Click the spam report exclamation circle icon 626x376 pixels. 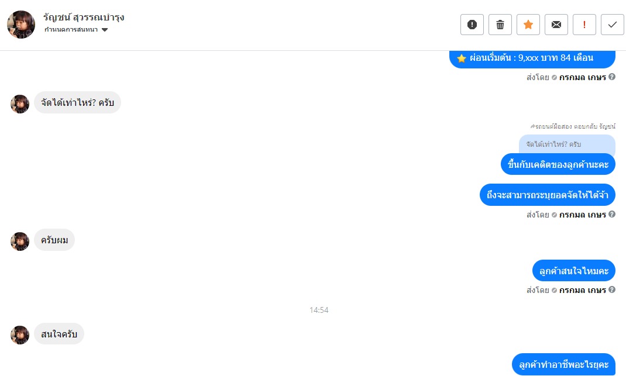pyautogui.click(x=472, y=25)
